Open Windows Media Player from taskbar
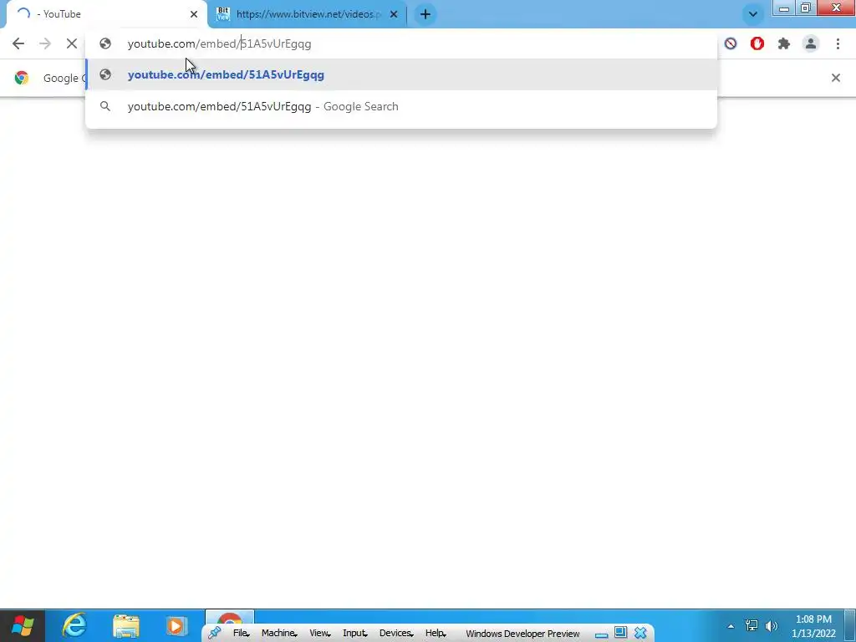Screen dimensions: 856x642 176,625
